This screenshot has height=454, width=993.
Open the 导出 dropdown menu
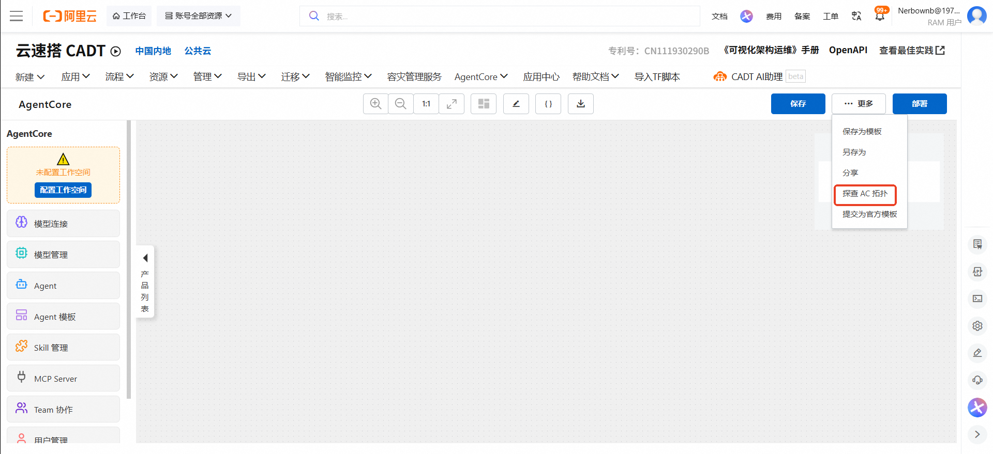point(251,77)
